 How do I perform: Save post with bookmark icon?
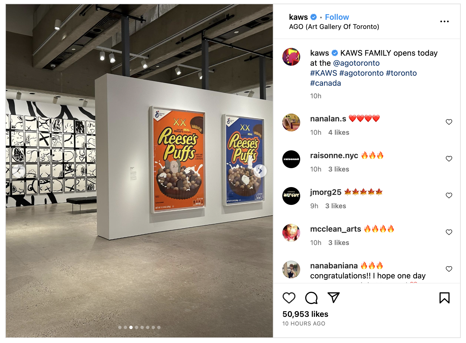click(445, 298)
